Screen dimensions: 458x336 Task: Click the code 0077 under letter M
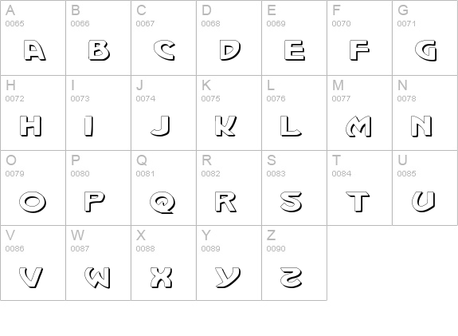tap(341, 99)
